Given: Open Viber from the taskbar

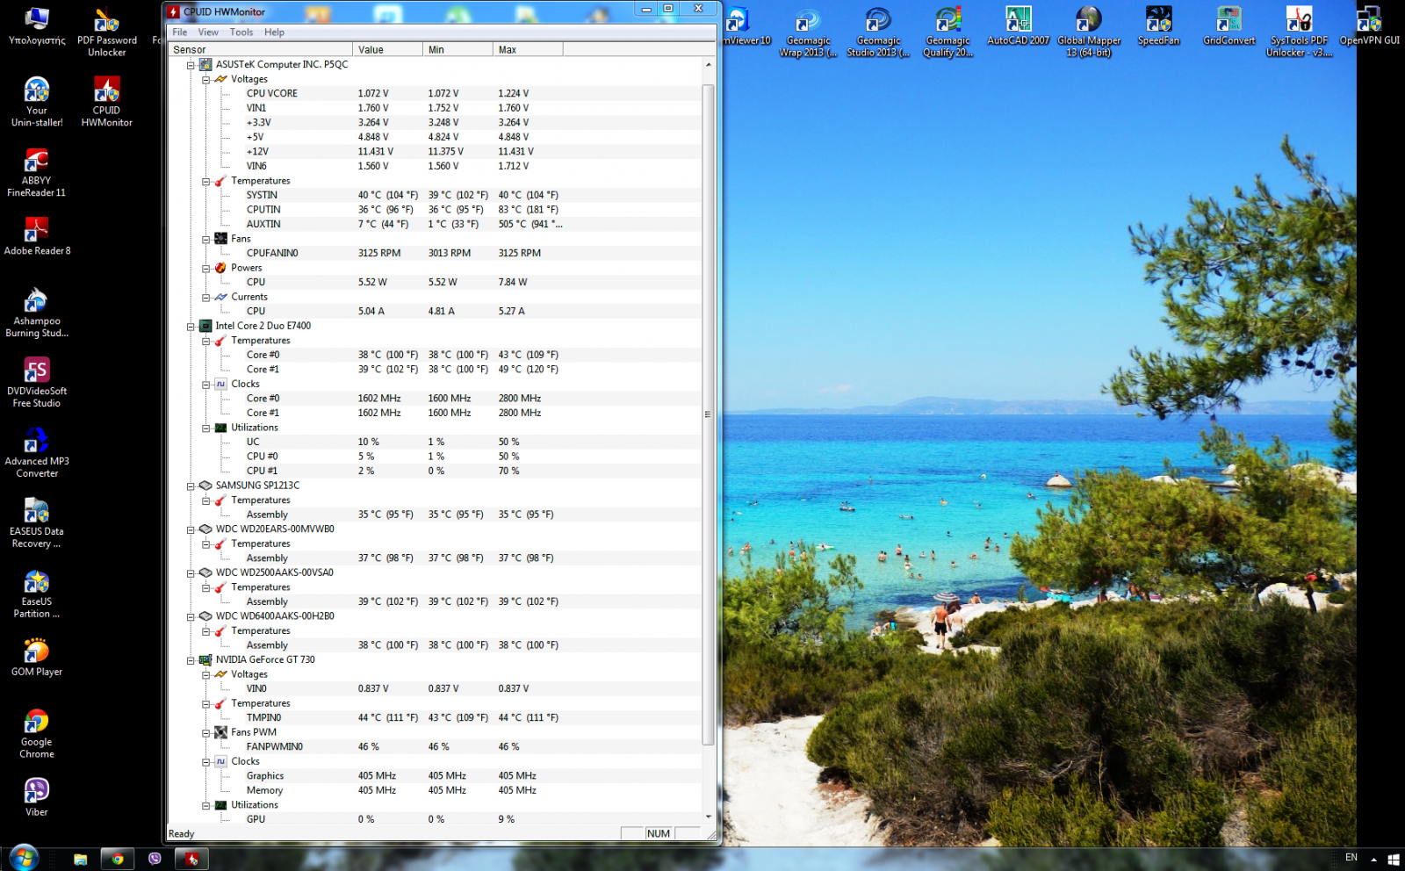Looking at the screenshot, I should tap(155, 860).
